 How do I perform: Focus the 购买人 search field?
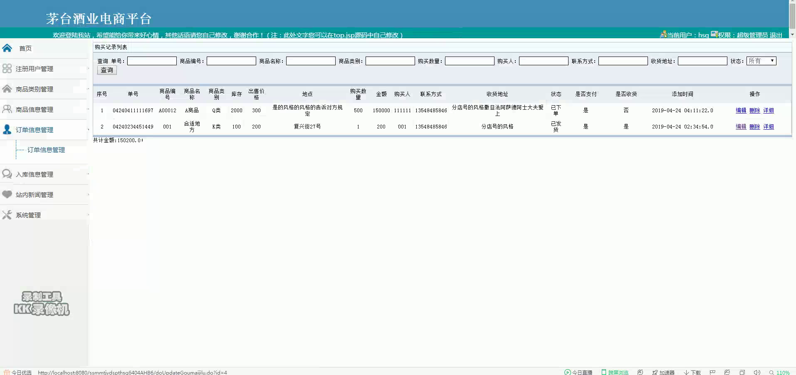click(544, 61)
